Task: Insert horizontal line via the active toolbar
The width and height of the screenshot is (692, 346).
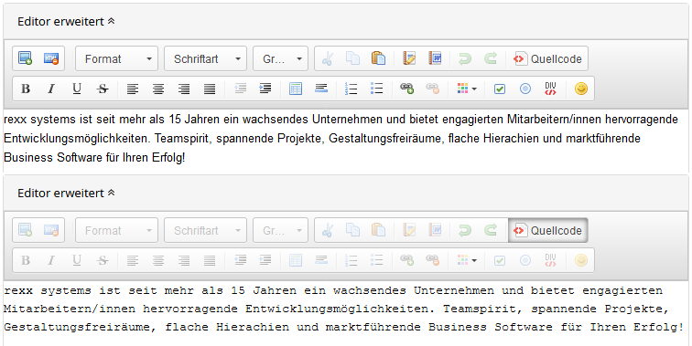Action: (321, 89)
